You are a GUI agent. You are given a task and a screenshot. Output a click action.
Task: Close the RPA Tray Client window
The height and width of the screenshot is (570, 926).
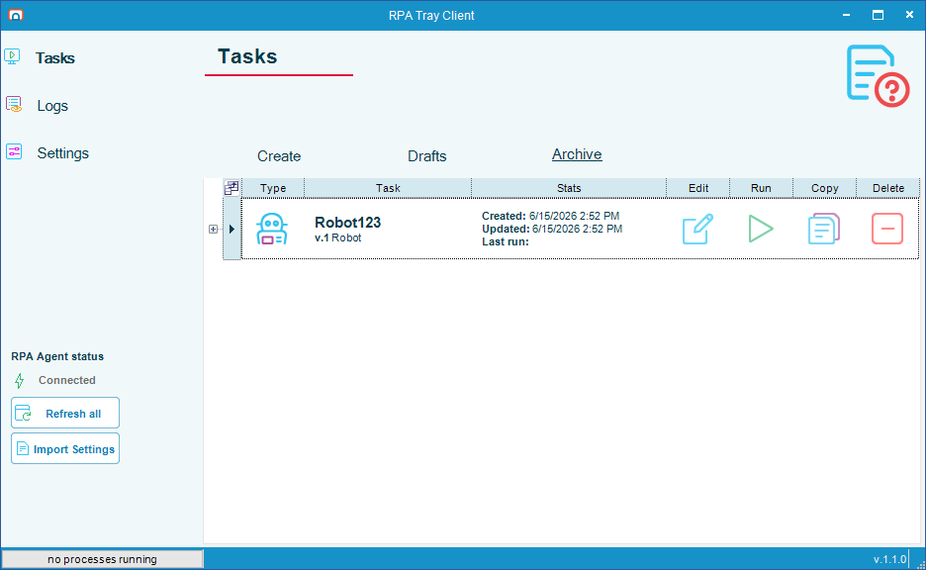point(909,15)
